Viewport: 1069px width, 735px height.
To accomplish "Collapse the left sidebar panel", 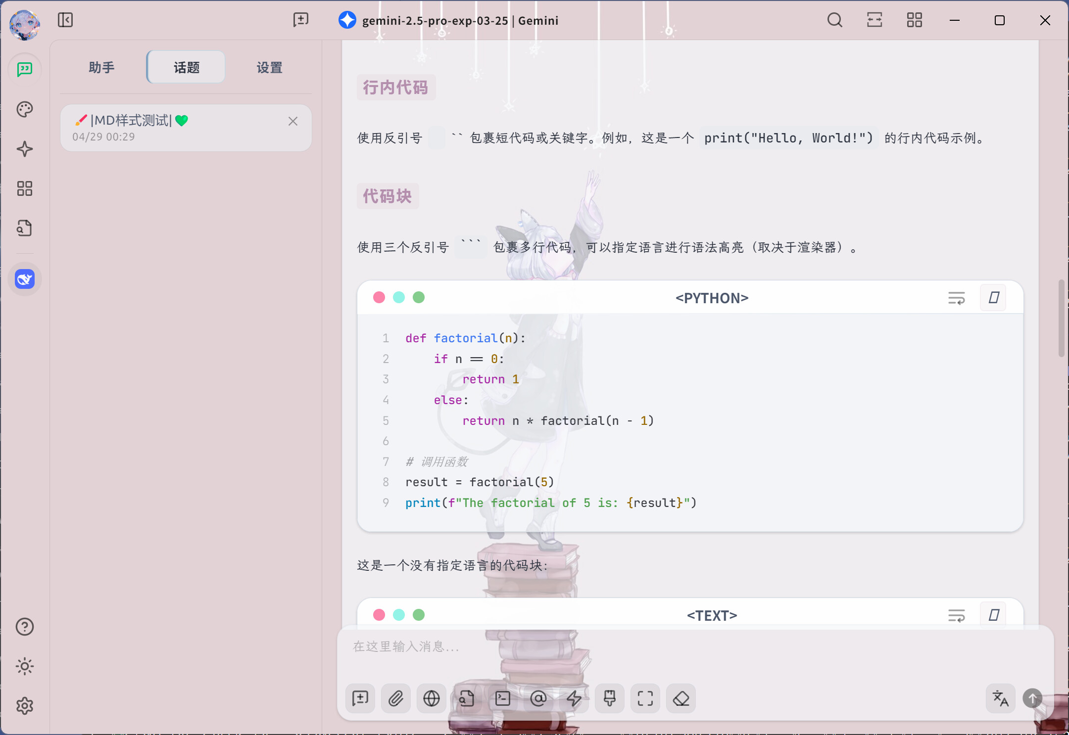I will coord(65,20).
